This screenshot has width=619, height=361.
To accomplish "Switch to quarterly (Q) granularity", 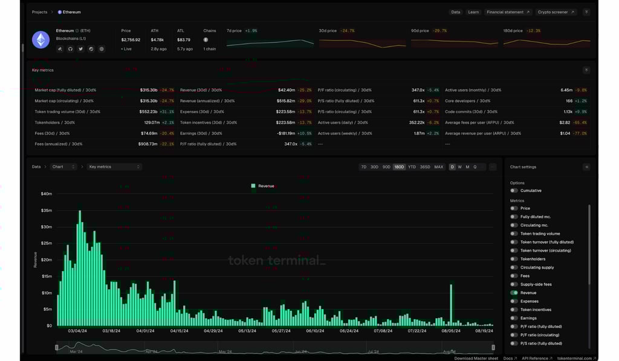I will pos(475,167).
